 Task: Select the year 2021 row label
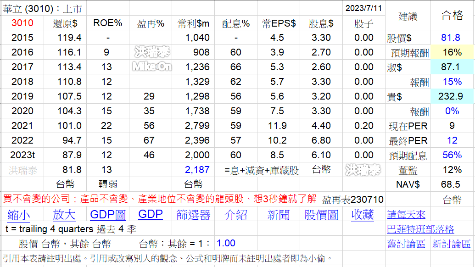click(22, 125)
